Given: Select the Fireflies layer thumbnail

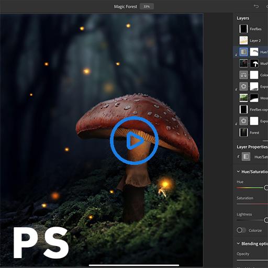Looking at the screenshot, I should (x=243, y=29).
